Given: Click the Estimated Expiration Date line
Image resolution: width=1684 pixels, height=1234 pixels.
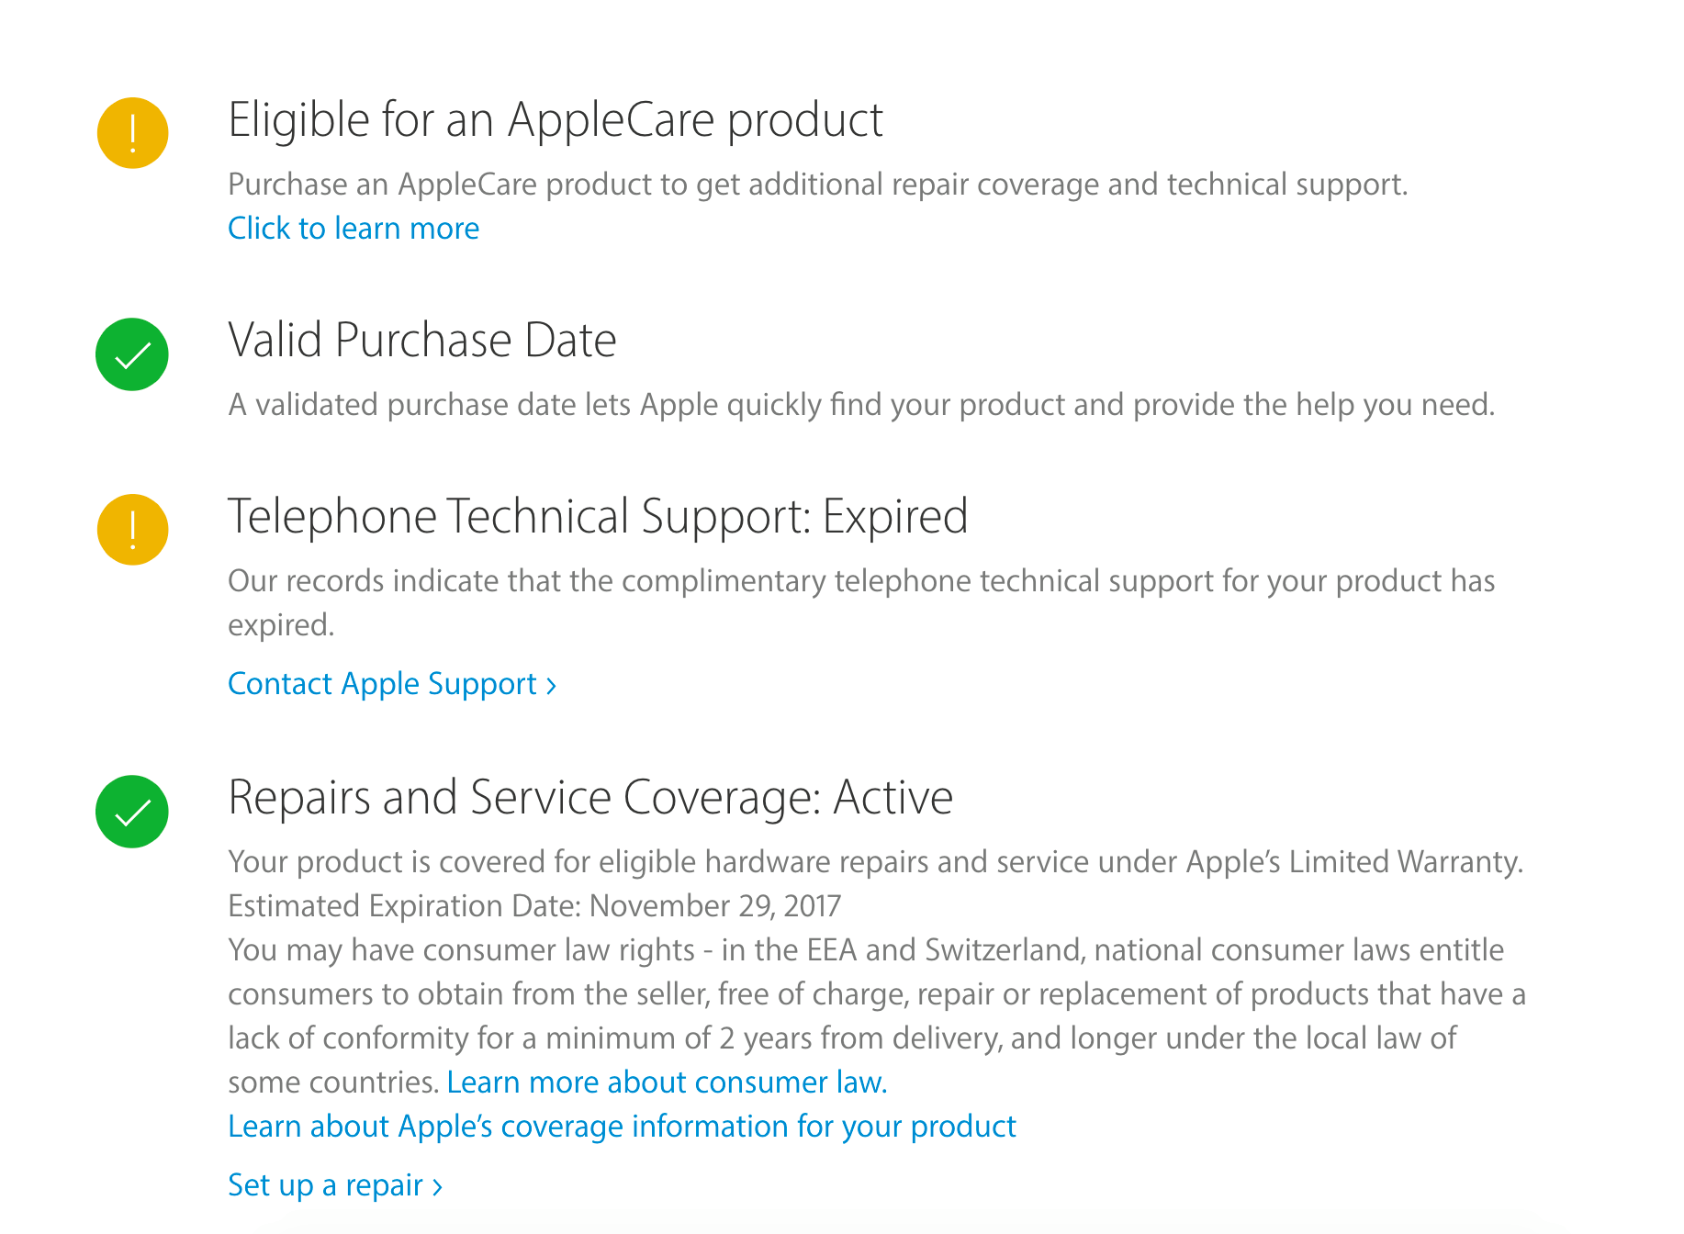Looking at the screenshot, I should 534,906.
